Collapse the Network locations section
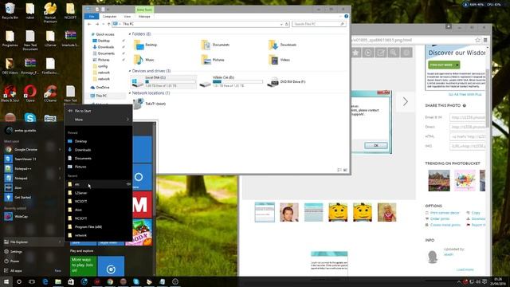Screen dimensions: 510x287 (130, 93)
